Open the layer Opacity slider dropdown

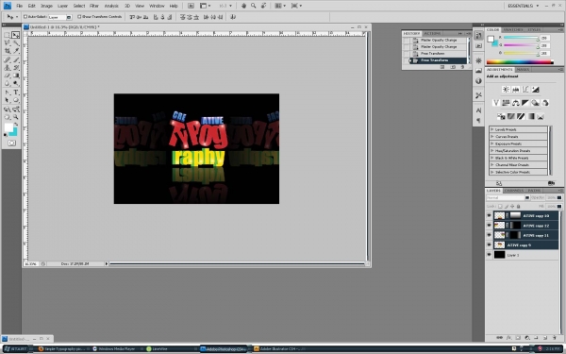[x=559, y=198]
